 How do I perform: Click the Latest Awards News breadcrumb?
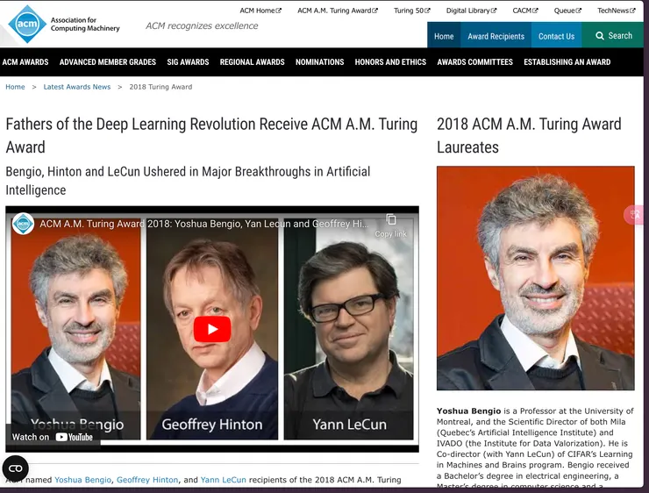click(x=77, y=87)
